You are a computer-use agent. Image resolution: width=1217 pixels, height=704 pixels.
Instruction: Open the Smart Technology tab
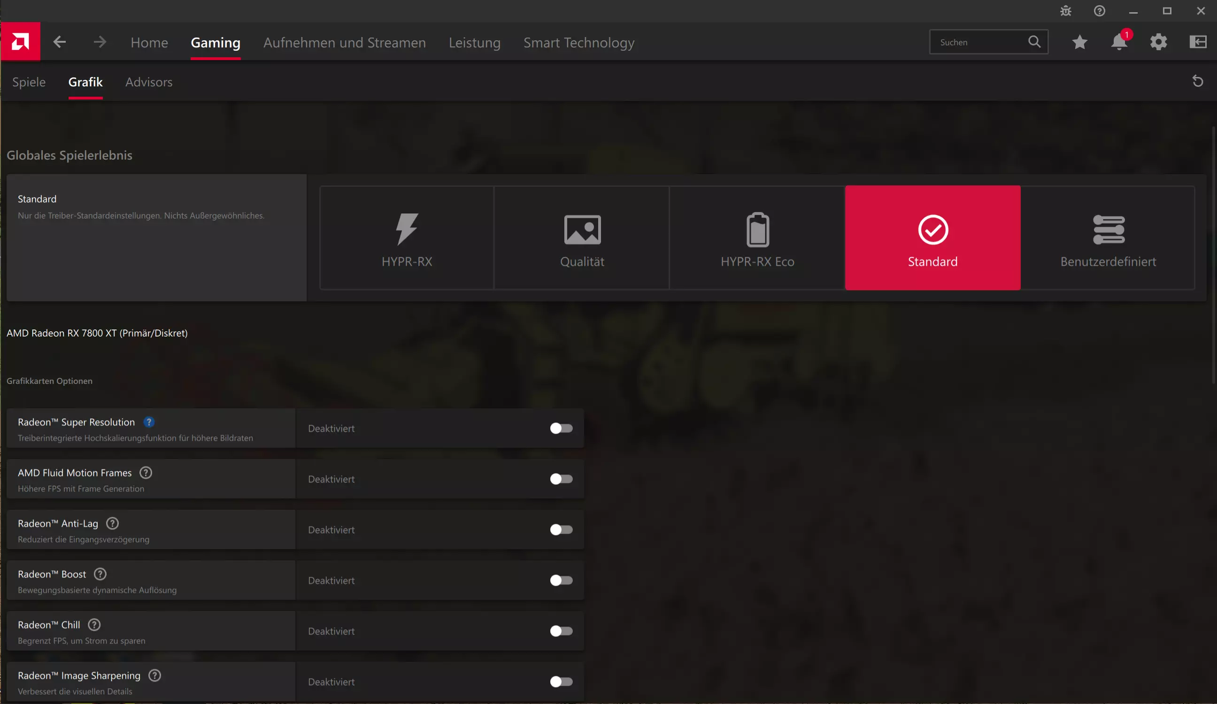579,43
